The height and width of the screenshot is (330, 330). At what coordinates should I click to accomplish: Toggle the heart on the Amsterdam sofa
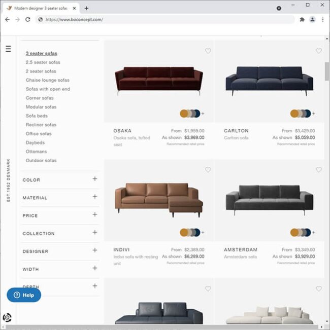click(x=318, y=170)
